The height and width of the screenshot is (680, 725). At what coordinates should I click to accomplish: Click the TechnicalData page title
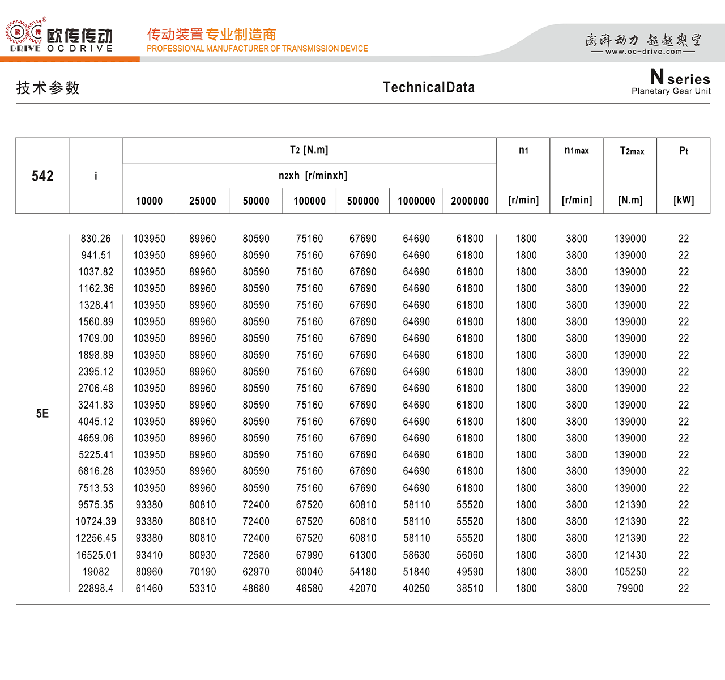(x=429, y=87)
